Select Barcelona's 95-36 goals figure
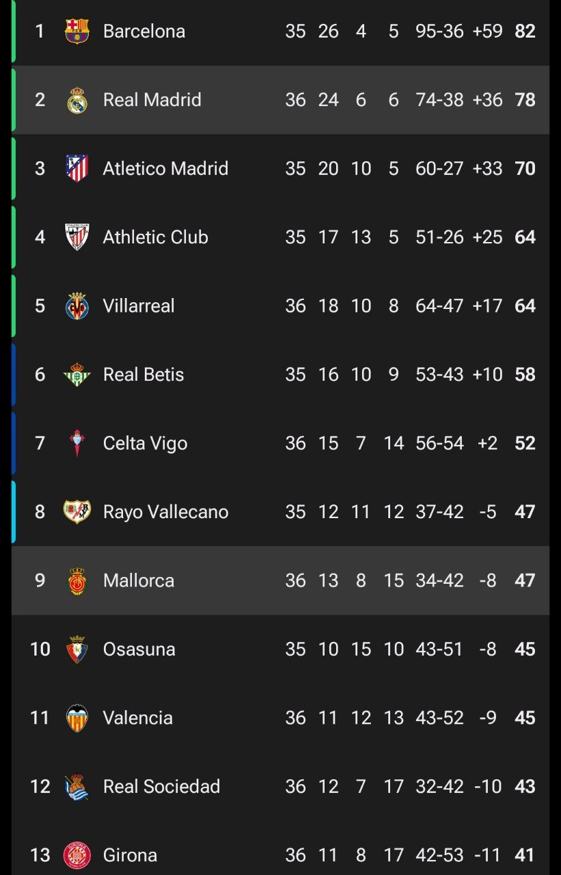 439,31
